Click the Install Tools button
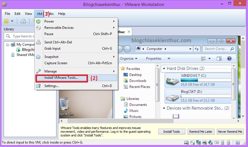Image resolution: width=248 pixels, height=147 pixels. pyautogui.click(x=172, y=132)
